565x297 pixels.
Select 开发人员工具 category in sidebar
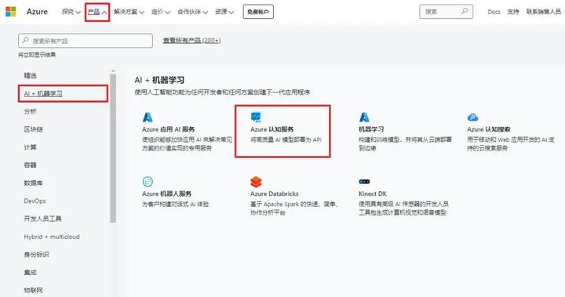click(x=42, y=219)
